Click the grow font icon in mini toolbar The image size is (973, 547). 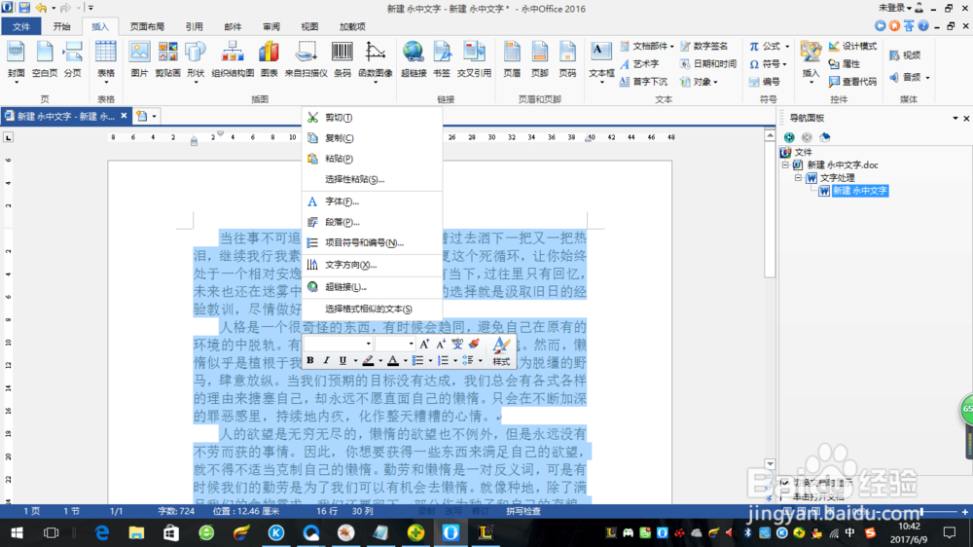click(x=424, y=344)
